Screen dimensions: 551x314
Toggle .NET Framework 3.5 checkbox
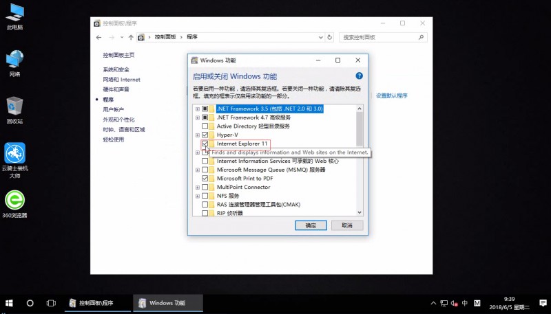pos(205,109)
